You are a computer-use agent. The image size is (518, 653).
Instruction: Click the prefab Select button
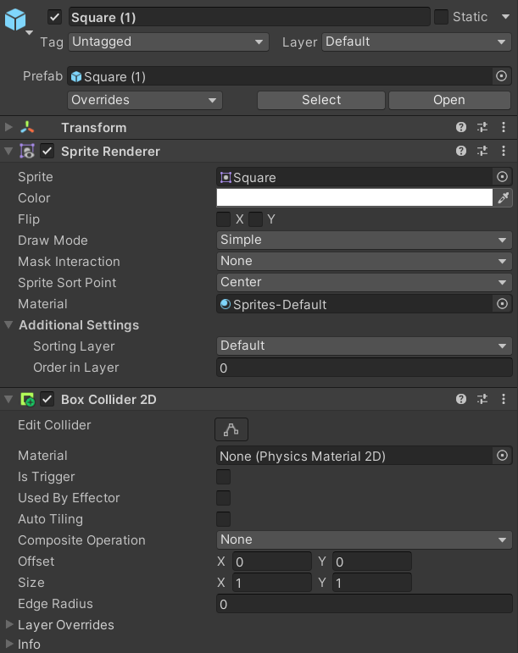(x=320, y=101)
